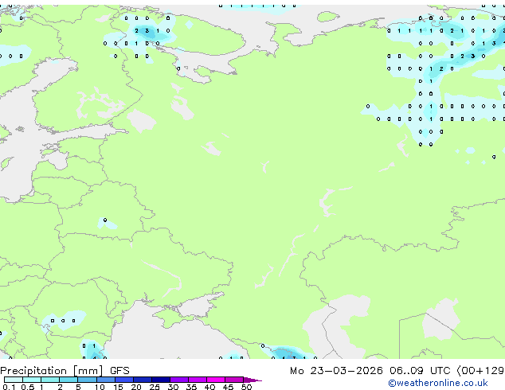Select the legend swatch between 0.5 and 1
The height and width of the screenshot is (390, 505).
point(32,380)
